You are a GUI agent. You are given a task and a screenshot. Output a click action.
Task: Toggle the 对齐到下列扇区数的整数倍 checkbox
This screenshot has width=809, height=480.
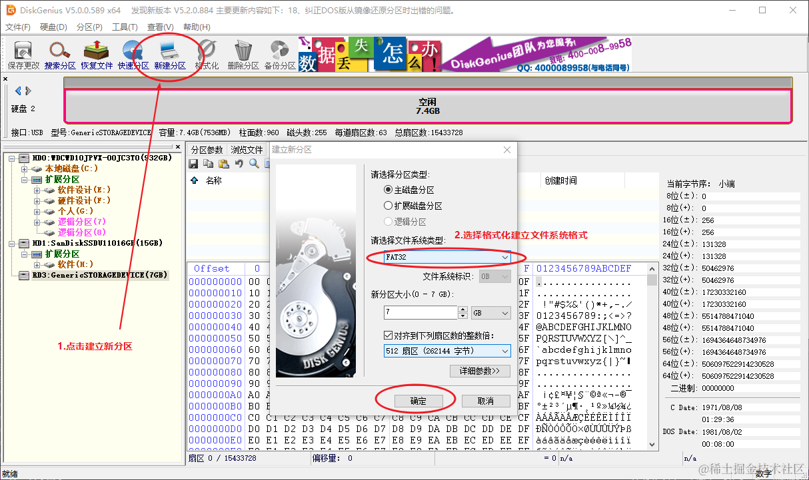pyautogui.click(x=389, y=335)
